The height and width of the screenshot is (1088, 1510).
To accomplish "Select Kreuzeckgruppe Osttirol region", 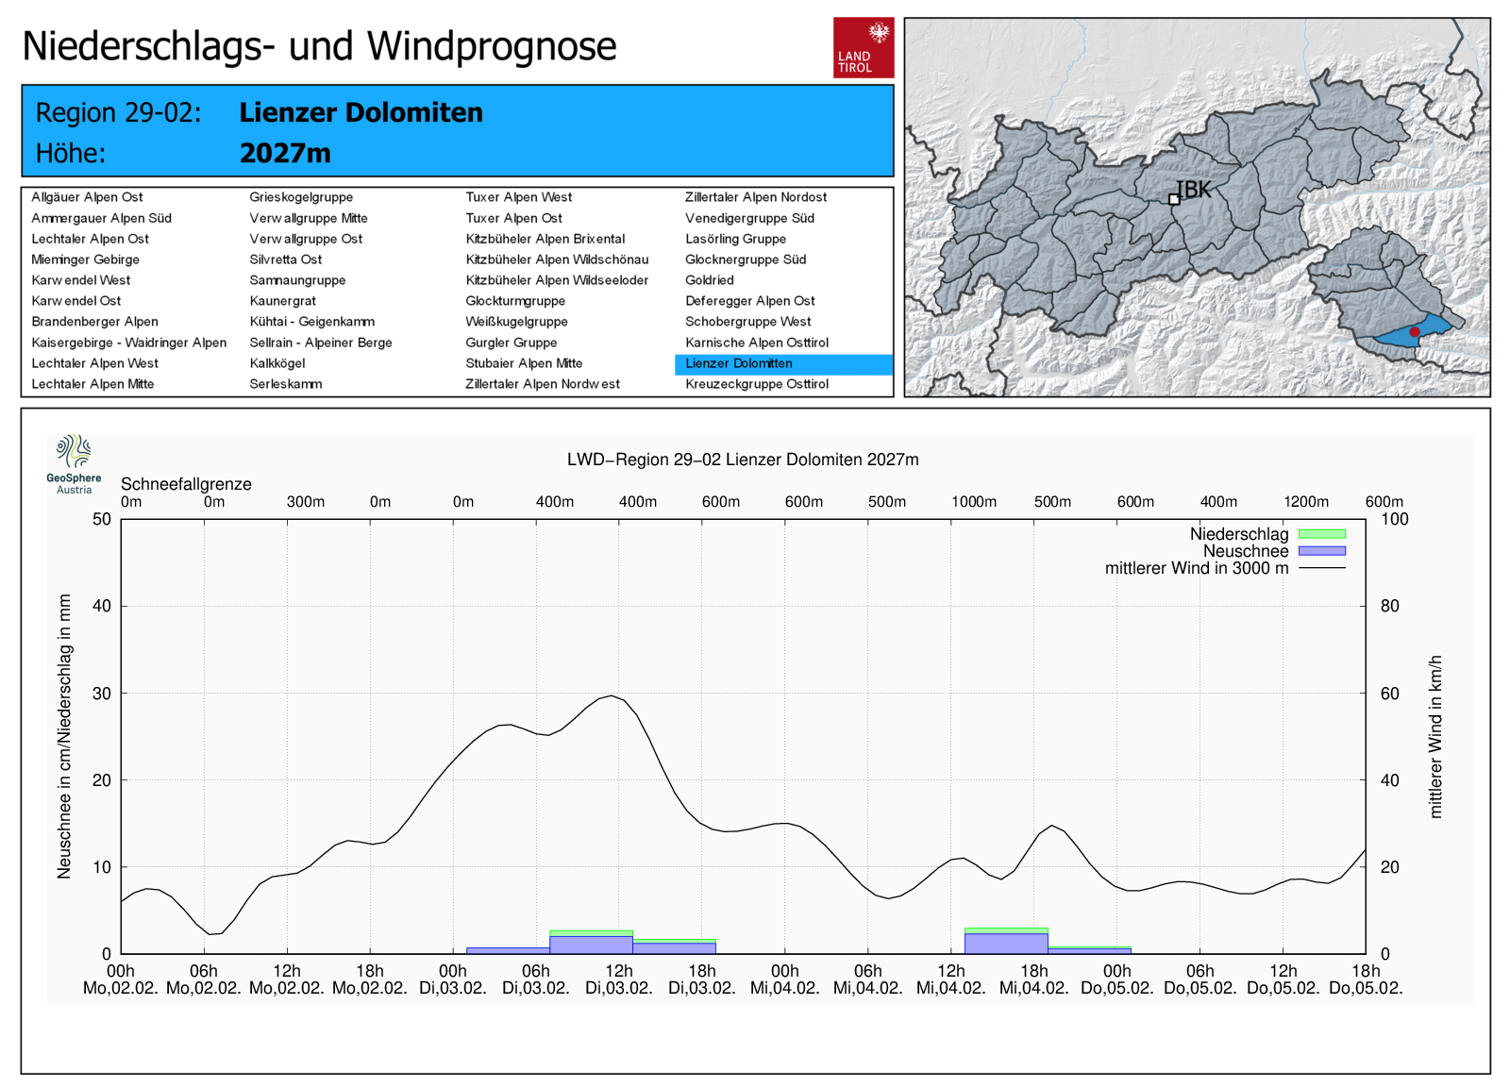I will (x=756, y=384).
